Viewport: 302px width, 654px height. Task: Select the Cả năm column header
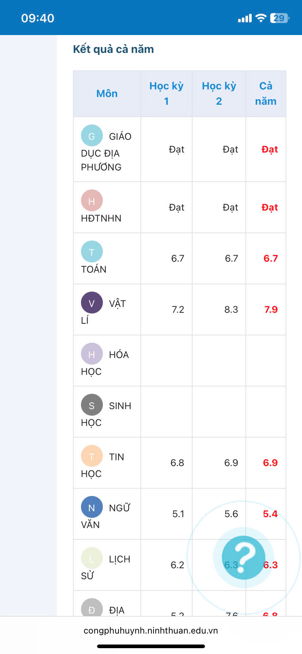(266, 93)
